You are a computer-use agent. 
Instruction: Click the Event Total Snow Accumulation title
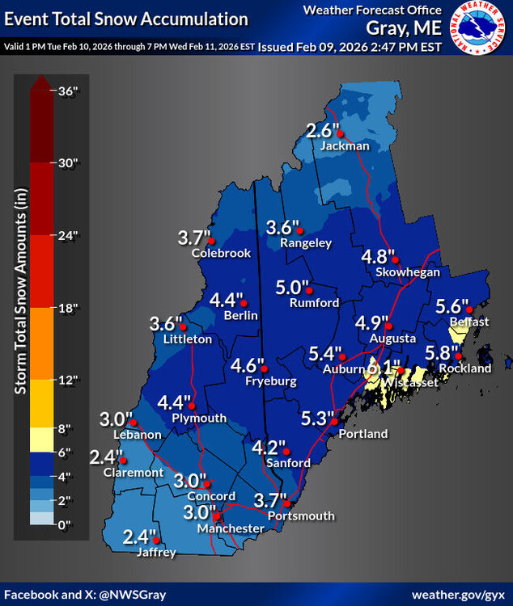(125, 18)
